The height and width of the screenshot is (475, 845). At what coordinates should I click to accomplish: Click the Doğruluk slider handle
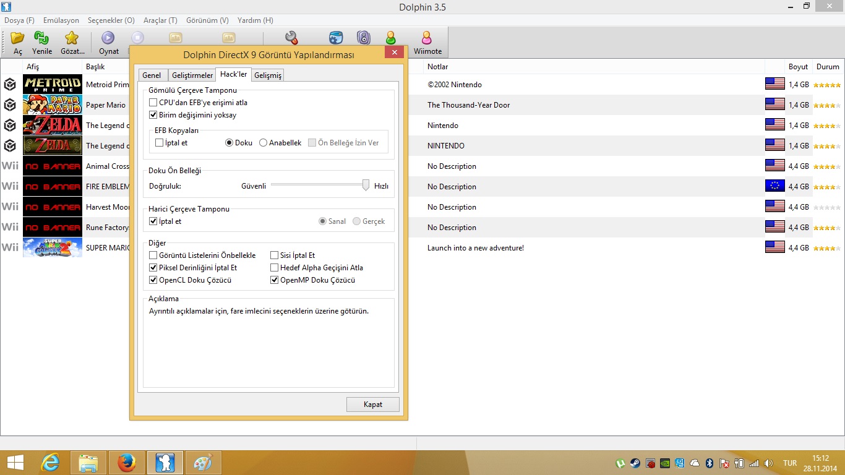[366, 185]
